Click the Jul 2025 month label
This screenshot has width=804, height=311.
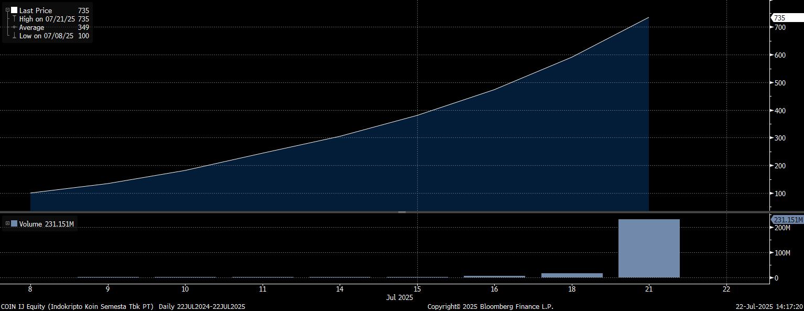[400, 297]
